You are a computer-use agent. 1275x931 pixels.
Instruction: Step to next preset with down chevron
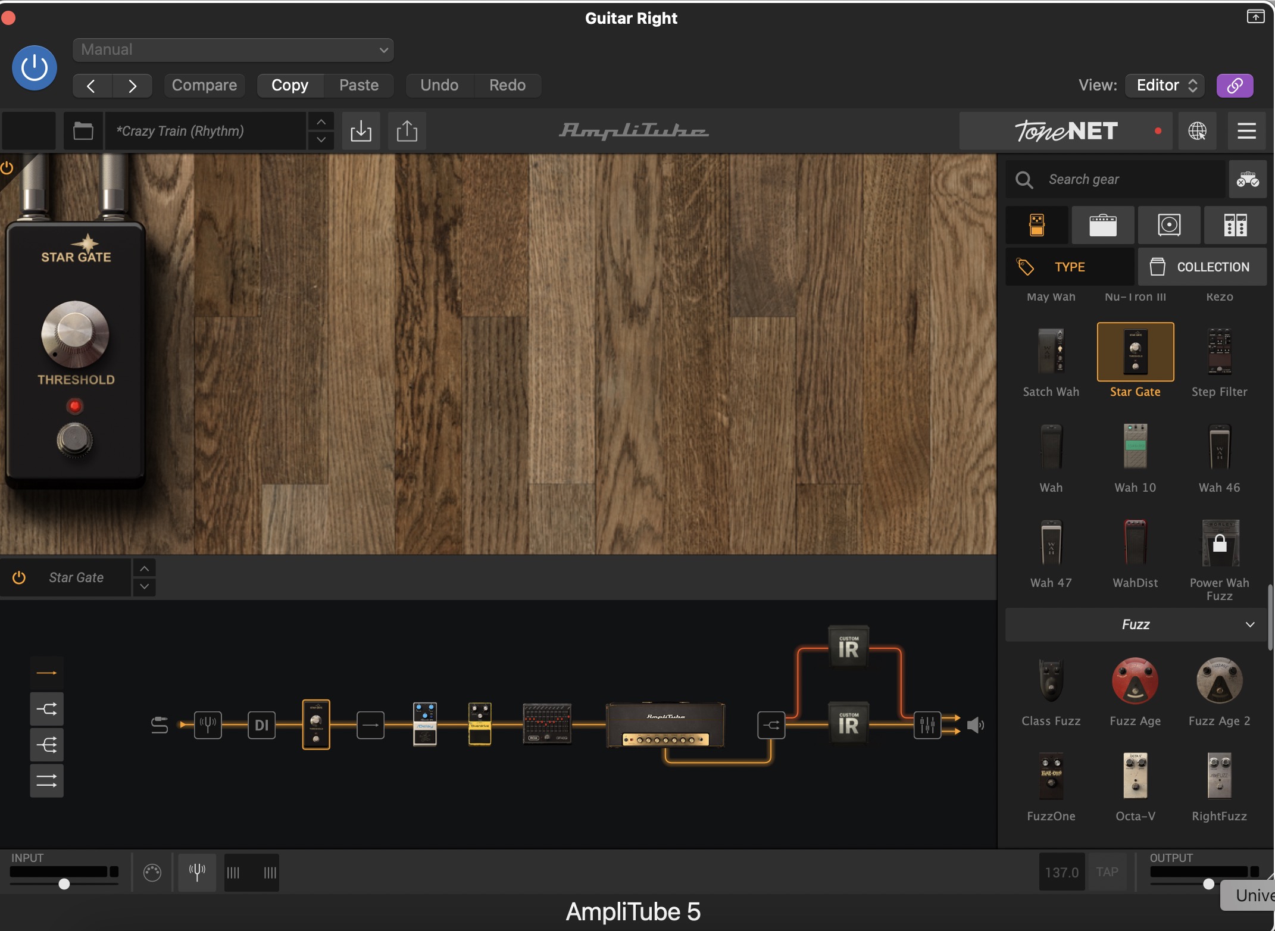321,140
